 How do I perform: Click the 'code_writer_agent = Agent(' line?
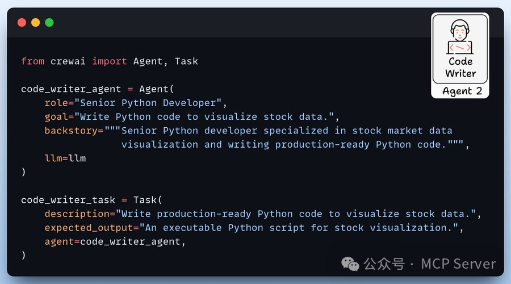[98, 89]
